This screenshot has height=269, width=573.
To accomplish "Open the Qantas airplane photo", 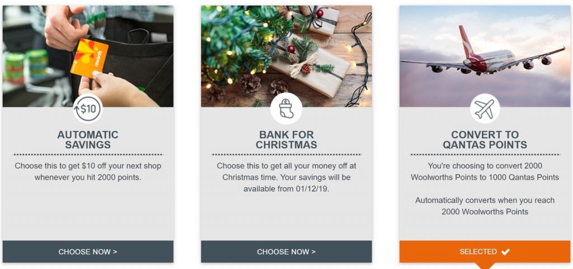I will pyautogui.click(x=485, y=56).
